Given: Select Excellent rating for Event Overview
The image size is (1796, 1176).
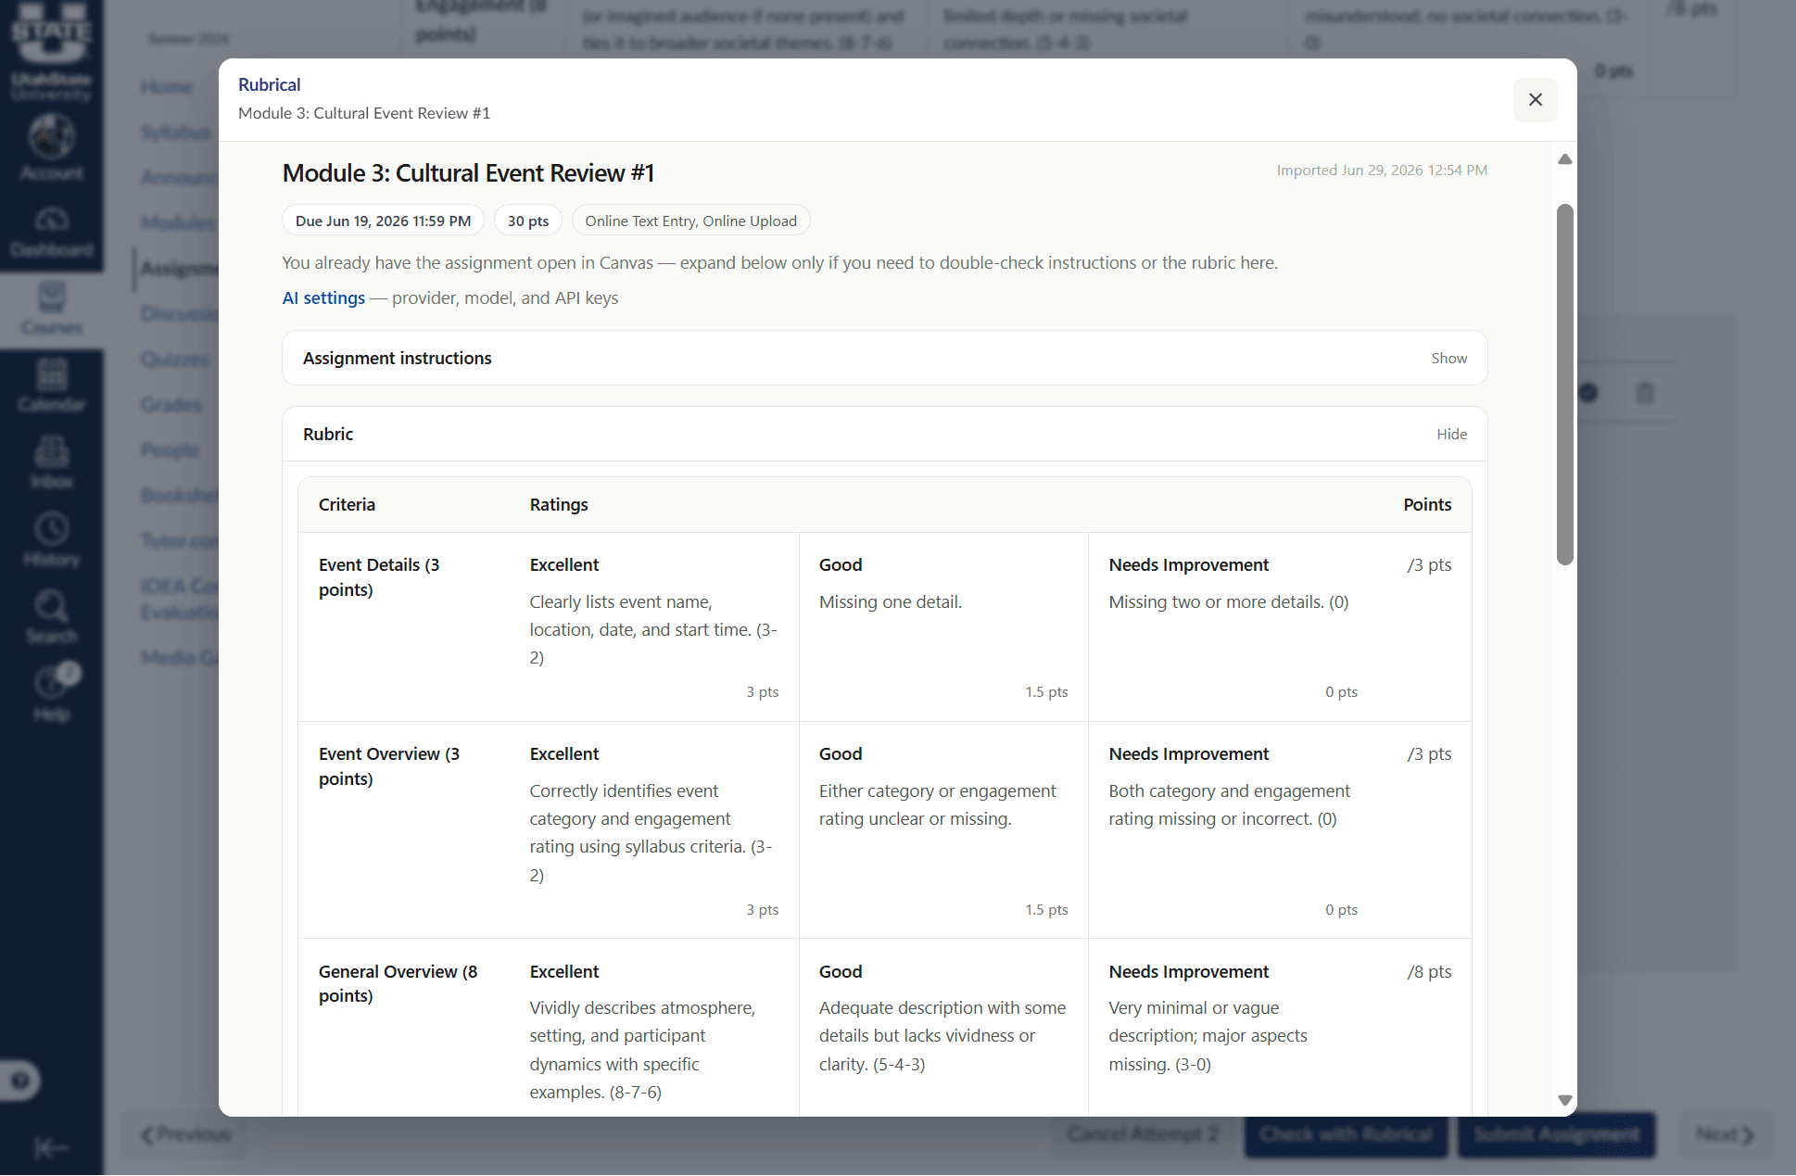Looking at the screenshot, I should 653,830.
